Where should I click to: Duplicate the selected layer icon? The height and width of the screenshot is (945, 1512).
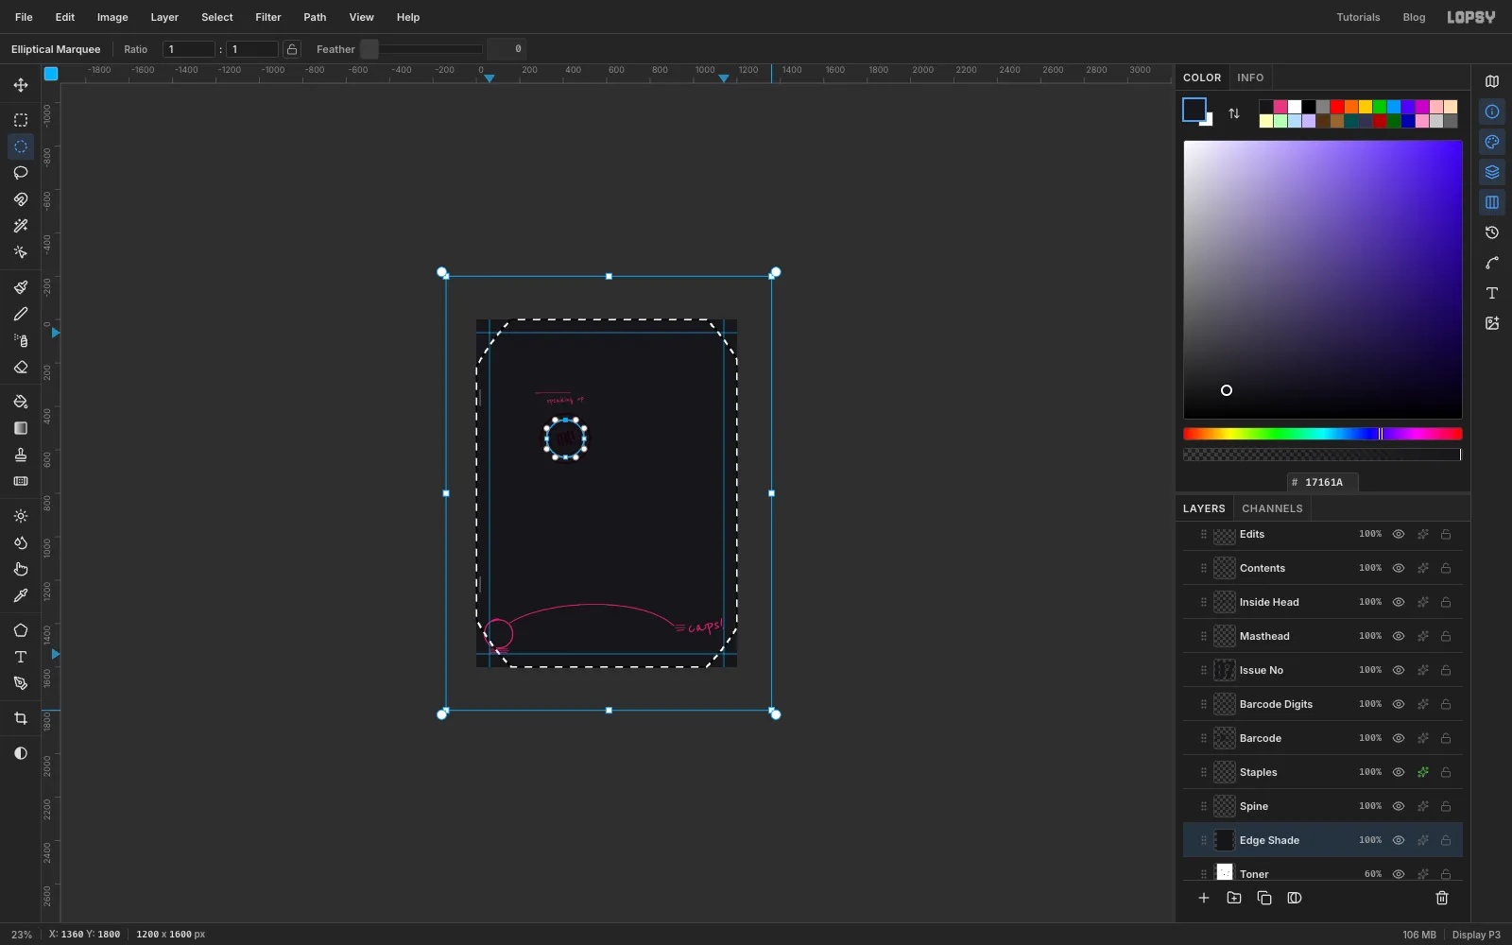1264,898
